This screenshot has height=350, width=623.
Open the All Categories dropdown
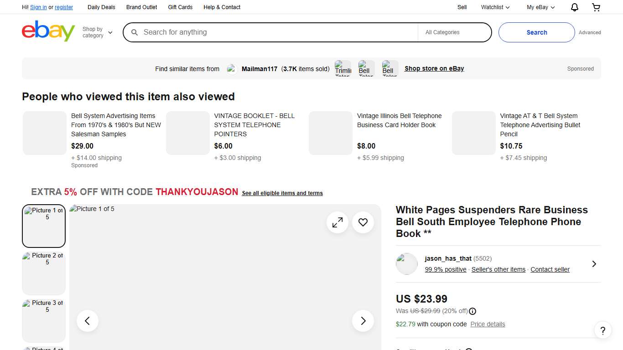coord(454,32)
